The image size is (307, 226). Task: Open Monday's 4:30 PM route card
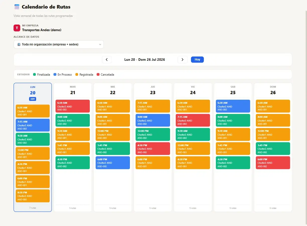33,167
